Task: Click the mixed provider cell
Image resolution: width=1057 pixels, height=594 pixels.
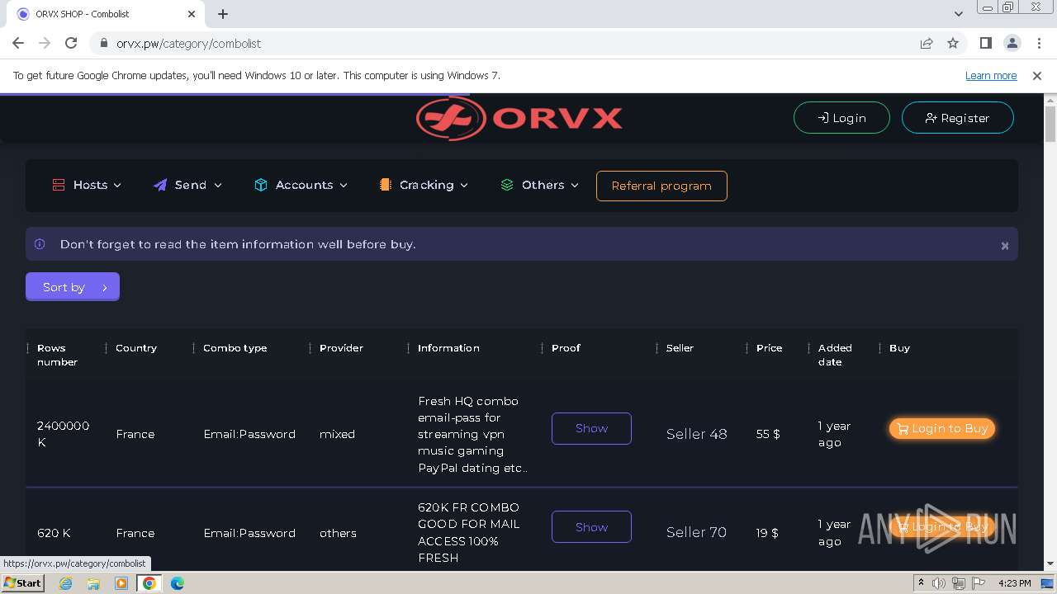Action: click(337, 434)
